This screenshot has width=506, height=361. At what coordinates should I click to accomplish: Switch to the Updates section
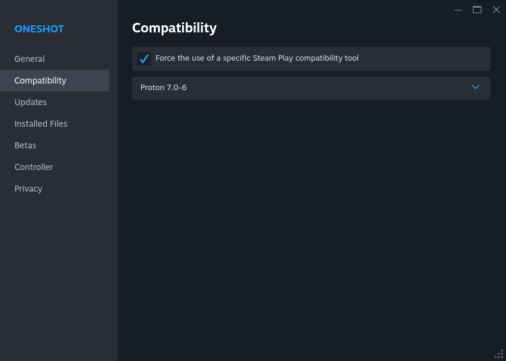coord(31,102)
